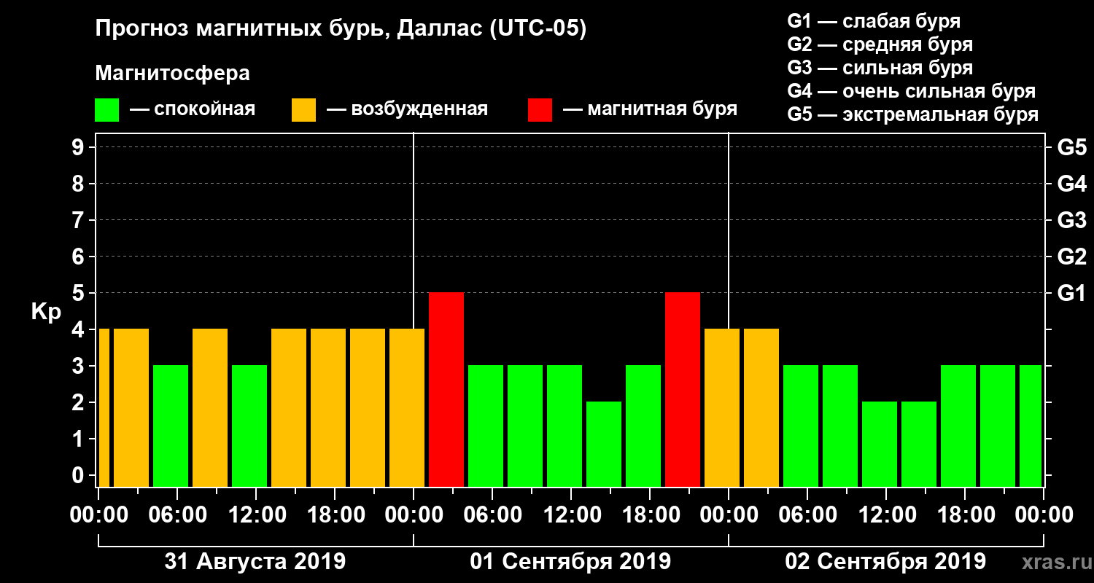Click the final 00:00 label at the axis end

[x=1043, y=515]
